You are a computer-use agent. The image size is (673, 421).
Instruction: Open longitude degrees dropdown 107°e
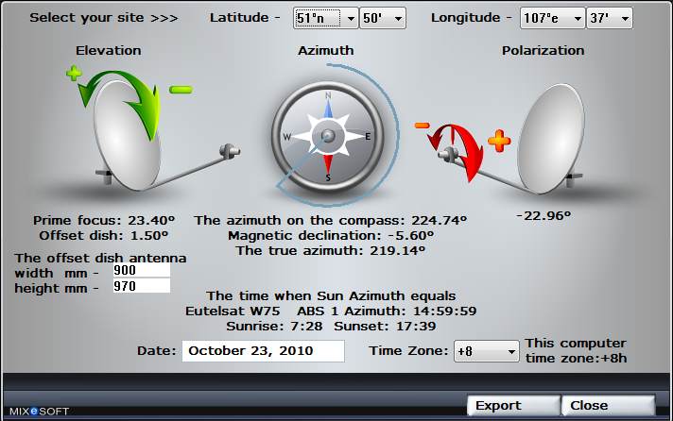(x=552, y=19)
